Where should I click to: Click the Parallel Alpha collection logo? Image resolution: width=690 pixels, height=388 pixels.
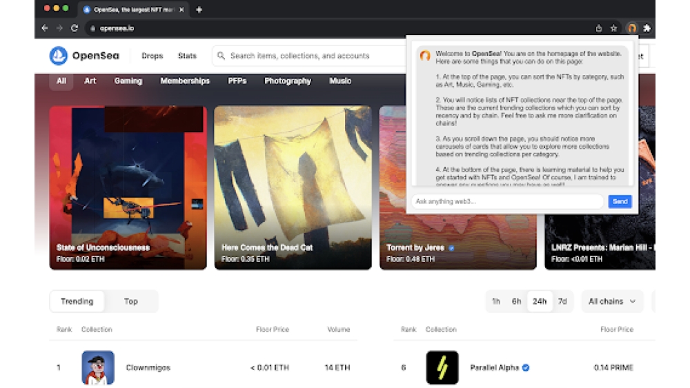coord(442,367)
